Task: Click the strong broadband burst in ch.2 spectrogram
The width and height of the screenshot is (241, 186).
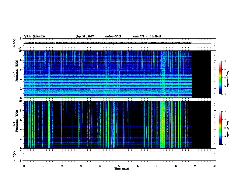Action: (x=162, y=125)
